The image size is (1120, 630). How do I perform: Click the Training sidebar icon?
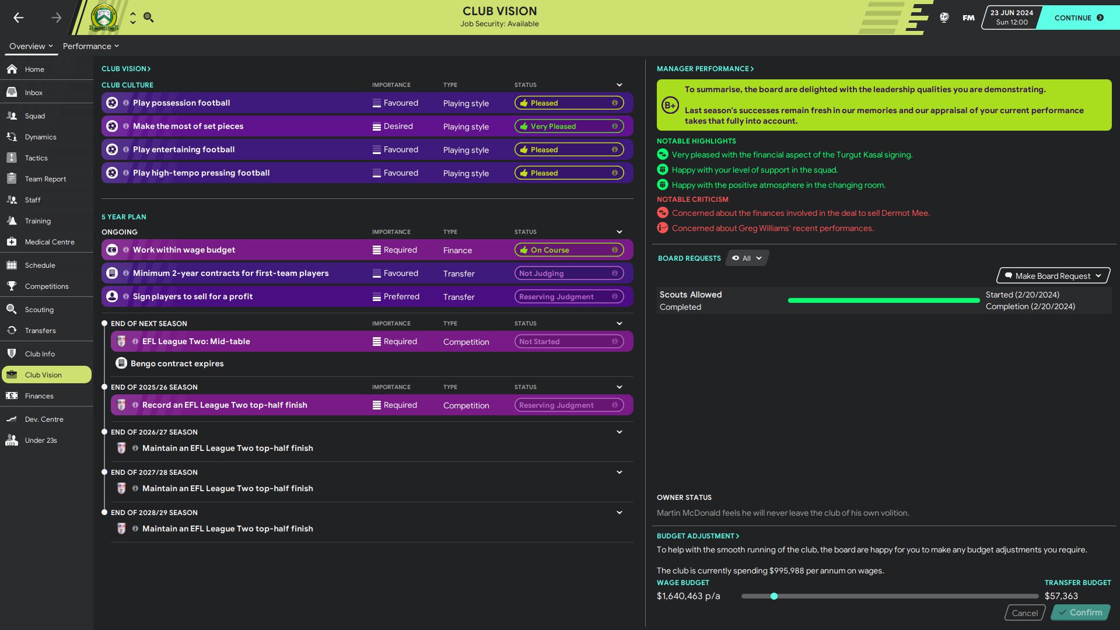[x=12, y=220]
